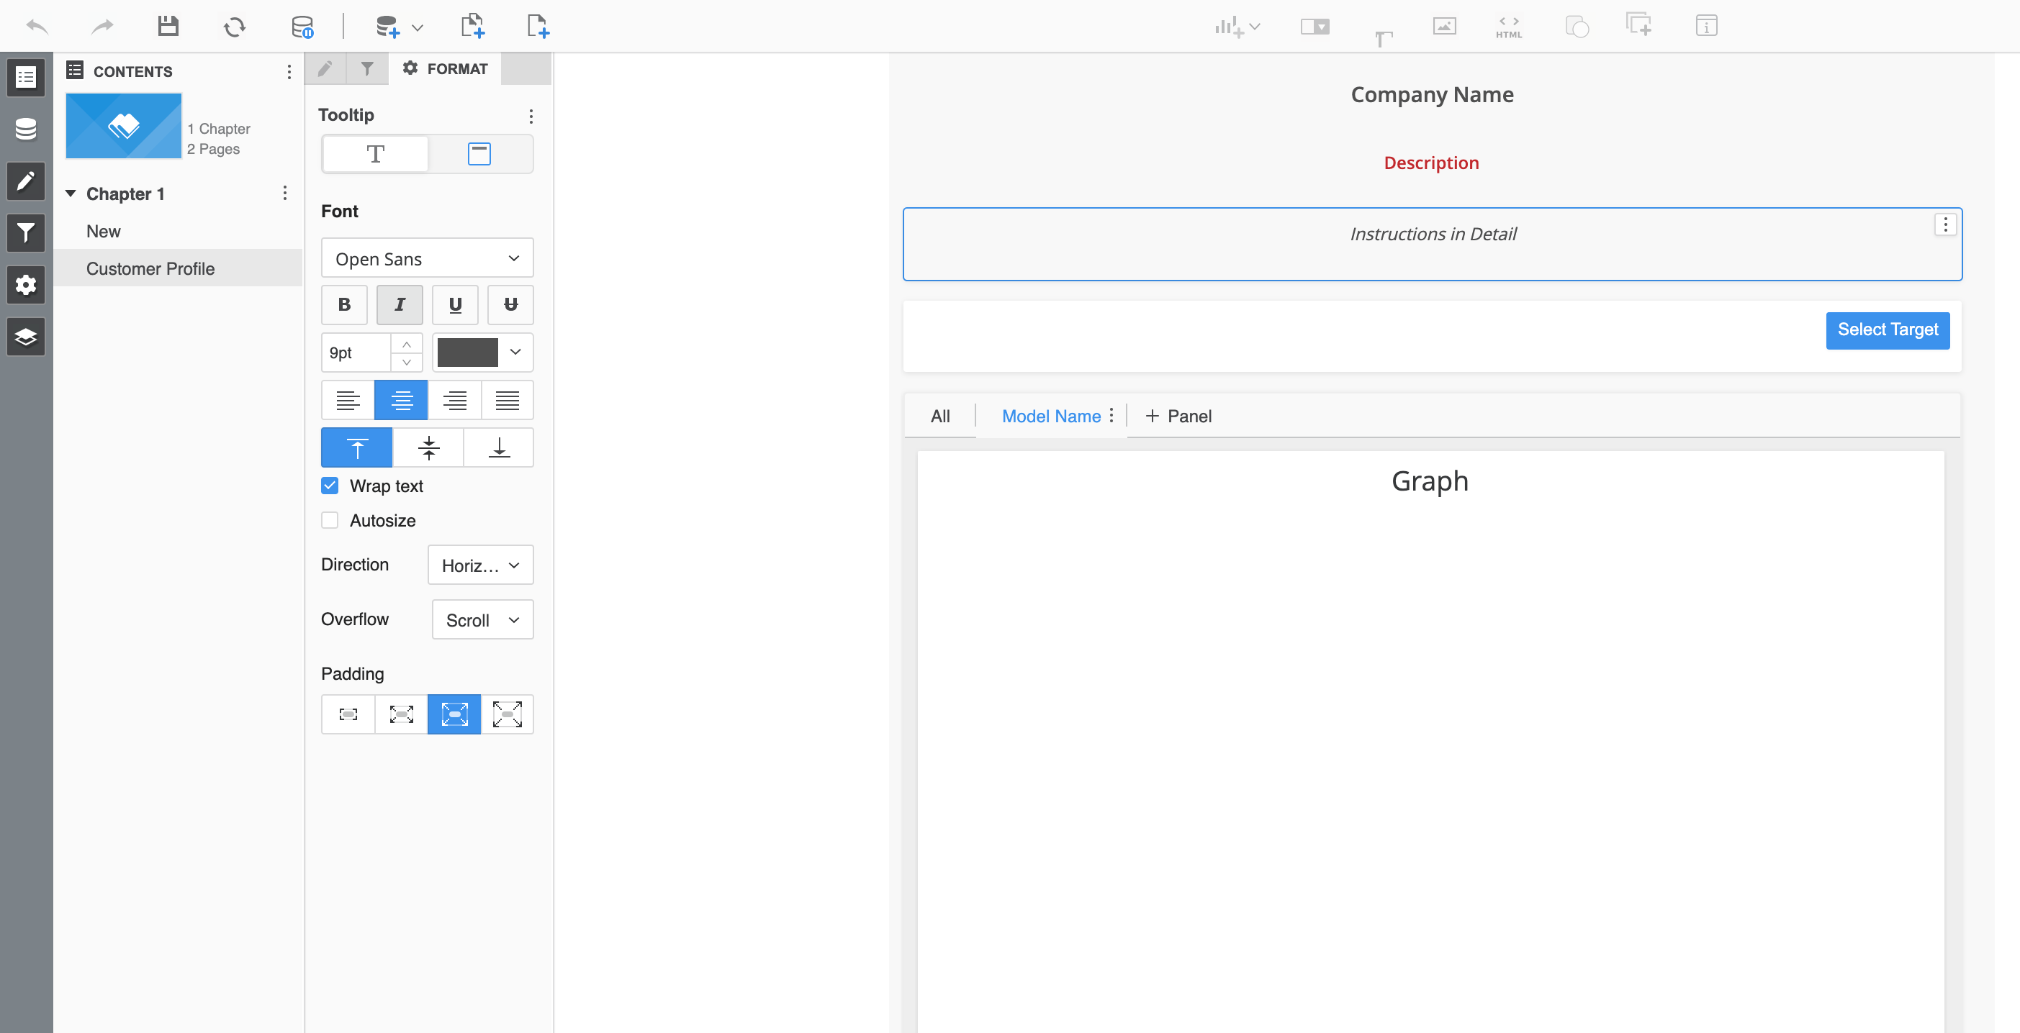Insert an HTML element from the toolbar
The width and height of the screenshot is (2020, 1033).
[x=1508, y=26]
